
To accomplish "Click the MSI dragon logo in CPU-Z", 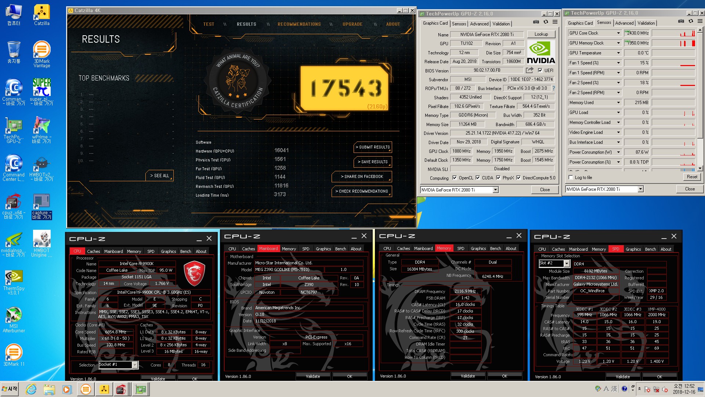I will (x=194, y=273).
